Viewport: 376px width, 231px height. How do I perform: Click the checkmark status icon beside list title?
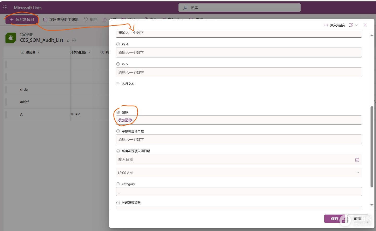point(74,40)
